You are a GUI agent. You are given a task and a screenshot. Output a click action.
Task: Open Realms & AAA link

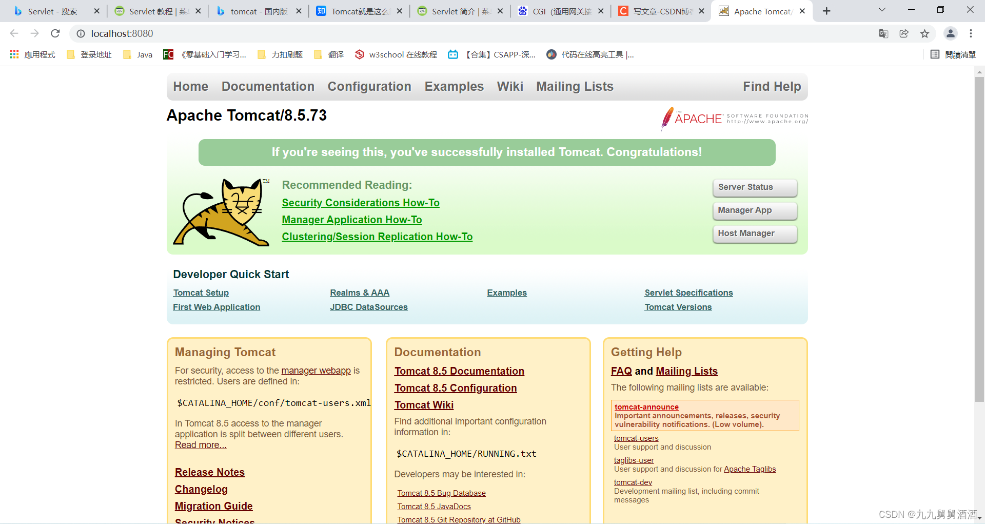[x=360, y=293]
